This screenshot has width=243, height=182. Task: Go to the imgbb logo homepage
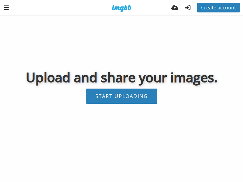click(x=122, y=8)
